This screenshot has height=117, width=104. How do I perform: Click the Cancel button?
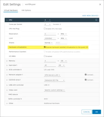87,112
